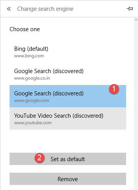
Task: Pin the Change search engine pane
Action: [x=130, y=9]
